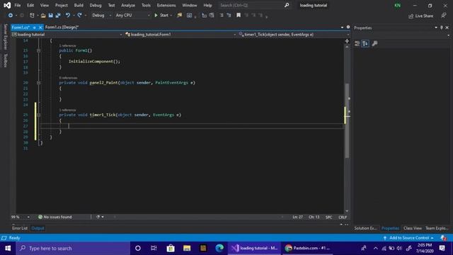Click the Alphabetical sort icon in Properties
The height and width of the screenshot is (255, 453).
(x=365, y=44)
